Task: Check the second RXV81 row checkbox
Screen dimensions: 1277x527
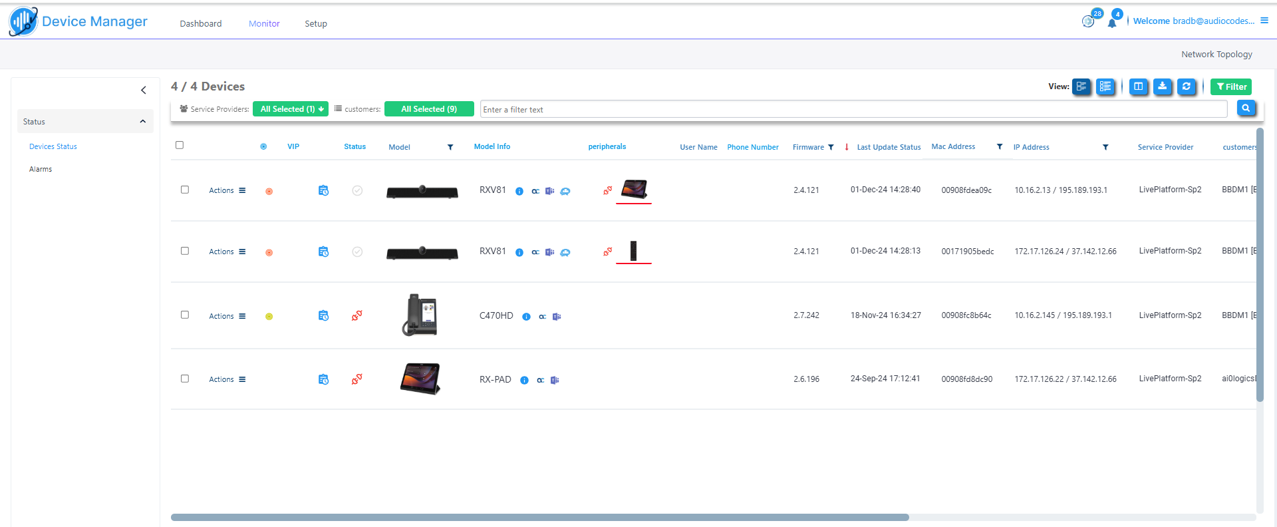Action: pos(185,251)
